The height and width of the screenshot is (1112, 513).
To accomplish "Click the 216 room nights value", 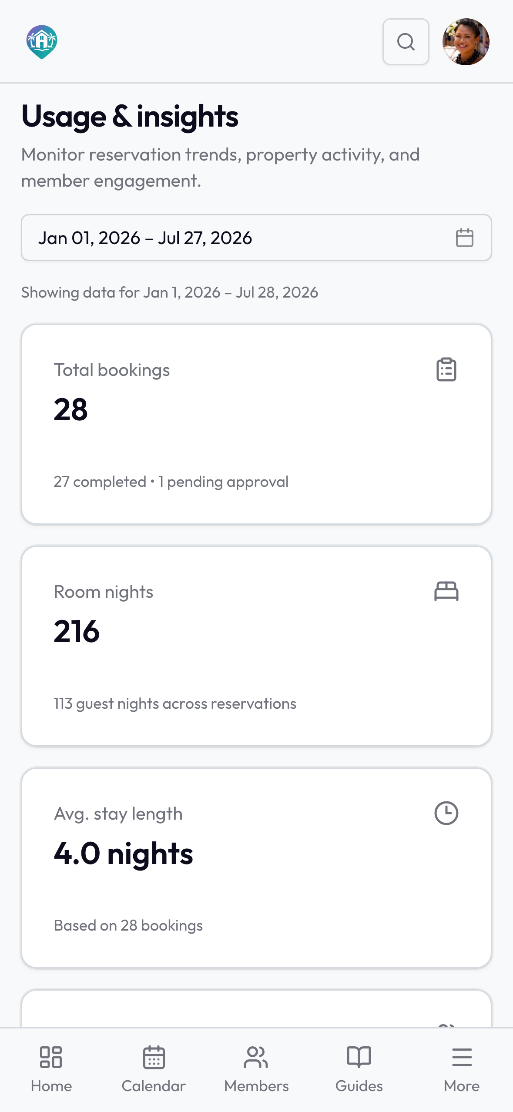I will [77, 632].
